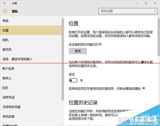Maximize the settings window
This screenshot has width=160, height=126.
pyautogui.click(x=146, y=3)
